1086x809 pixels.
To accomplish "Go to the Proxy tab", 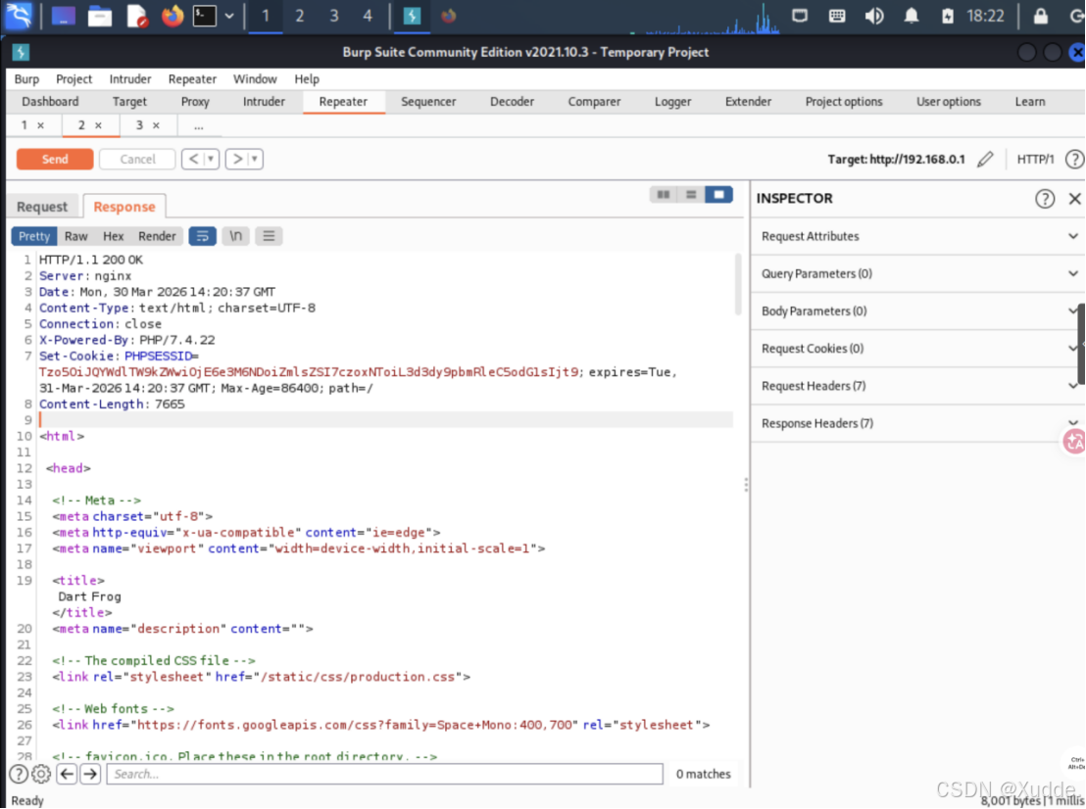I will coord(195,102).
